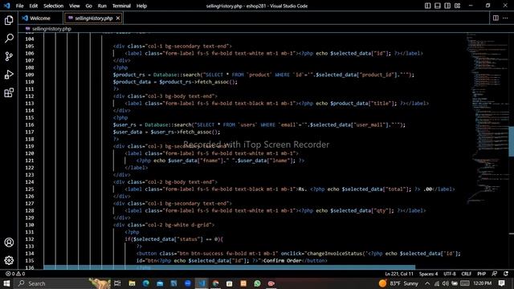The height and width of the screenshot is (289, 514).
Task: Click the minimap code overview
Action: [487, 118]
